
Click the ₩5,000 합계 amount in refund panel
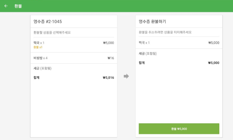pyautogui.click(x=213, y=63)
